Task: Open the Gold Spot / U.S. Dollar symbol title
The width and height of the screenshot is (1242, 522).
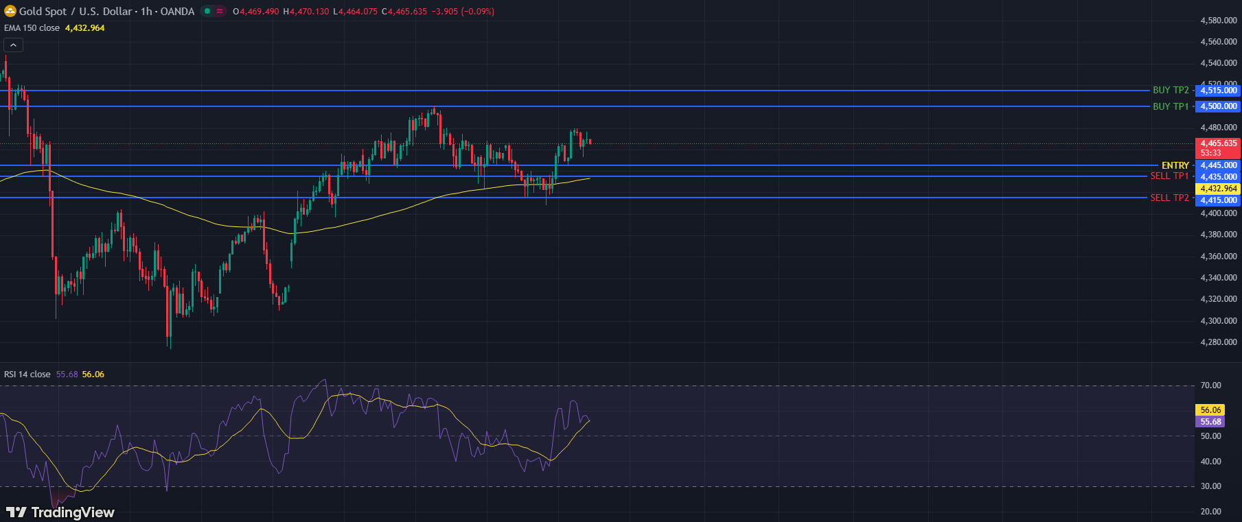Action: click(106, 11)
